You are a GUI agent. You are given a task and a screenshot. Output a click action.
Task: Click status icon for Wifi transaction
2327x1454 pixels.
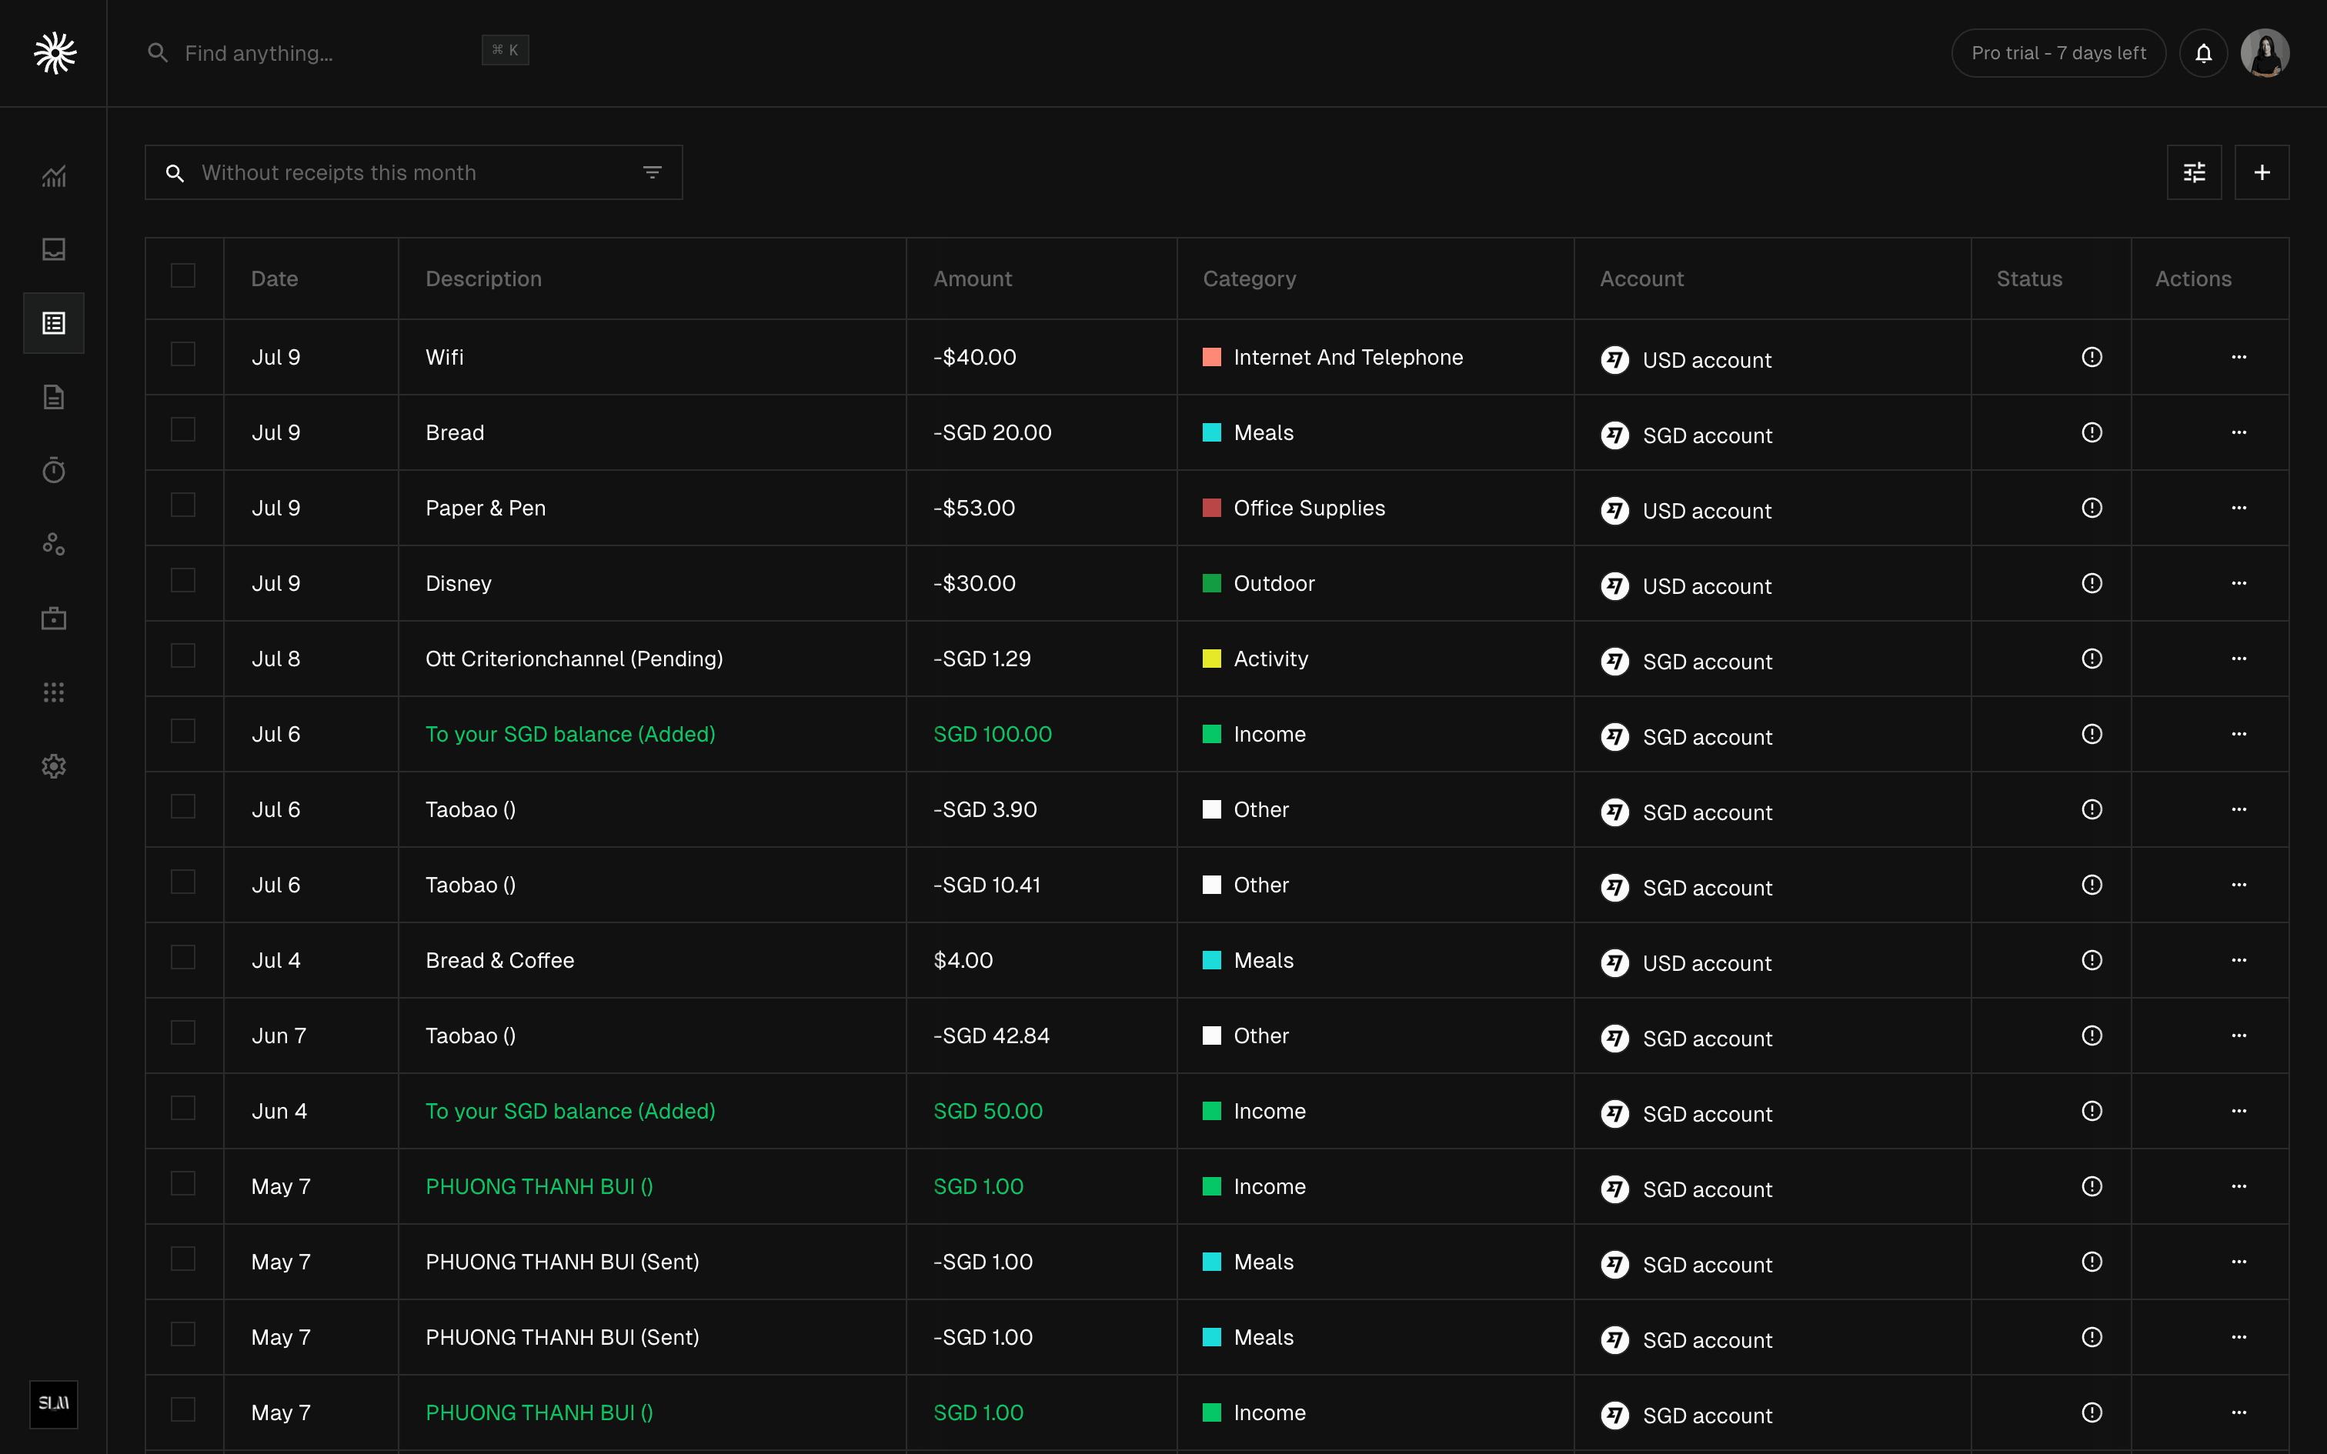[x=2092, y=358]
